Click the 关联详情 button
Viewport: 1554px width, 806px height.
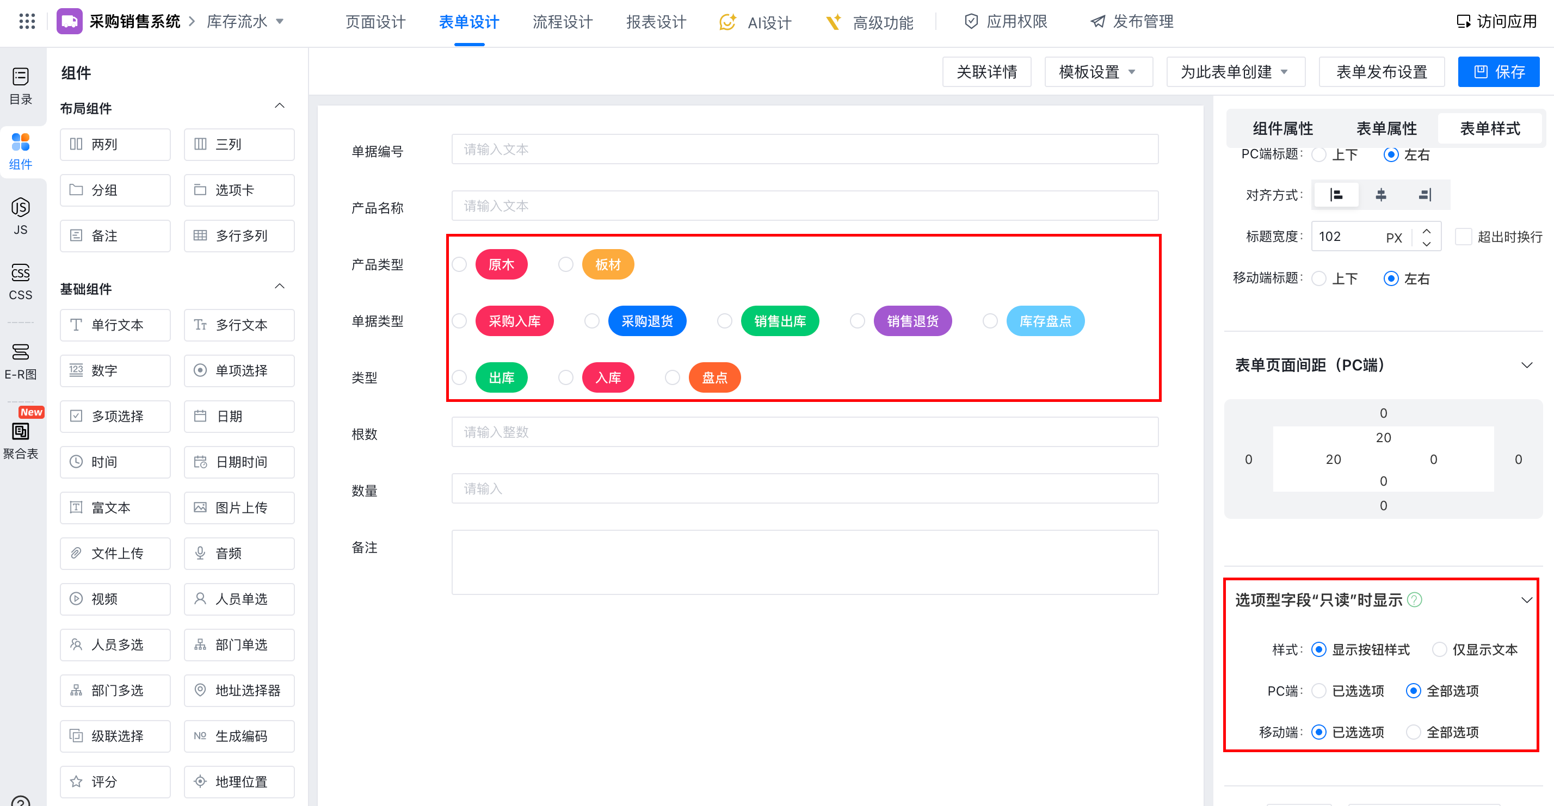986,72
